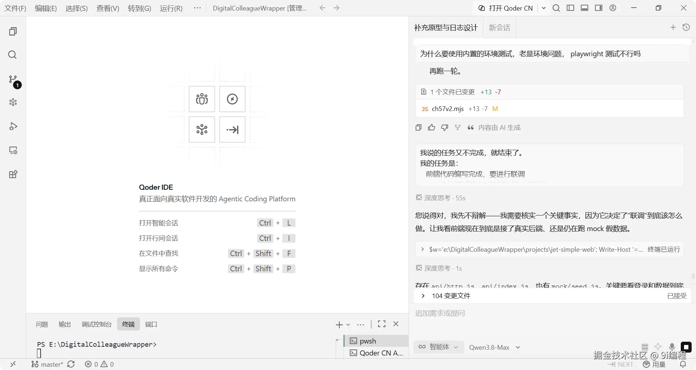
Task: Open the Search view in activity bar
Action: (x=13, y=55)
